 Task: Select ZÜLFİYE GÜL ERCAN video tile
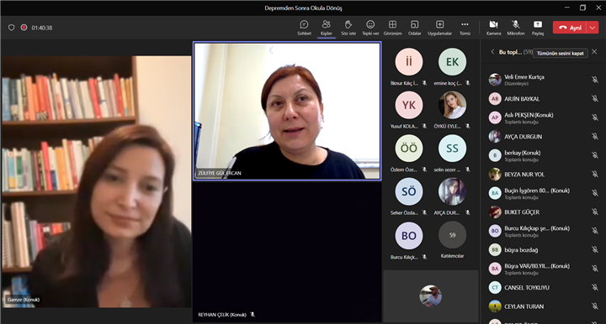(x=287, y=111)
